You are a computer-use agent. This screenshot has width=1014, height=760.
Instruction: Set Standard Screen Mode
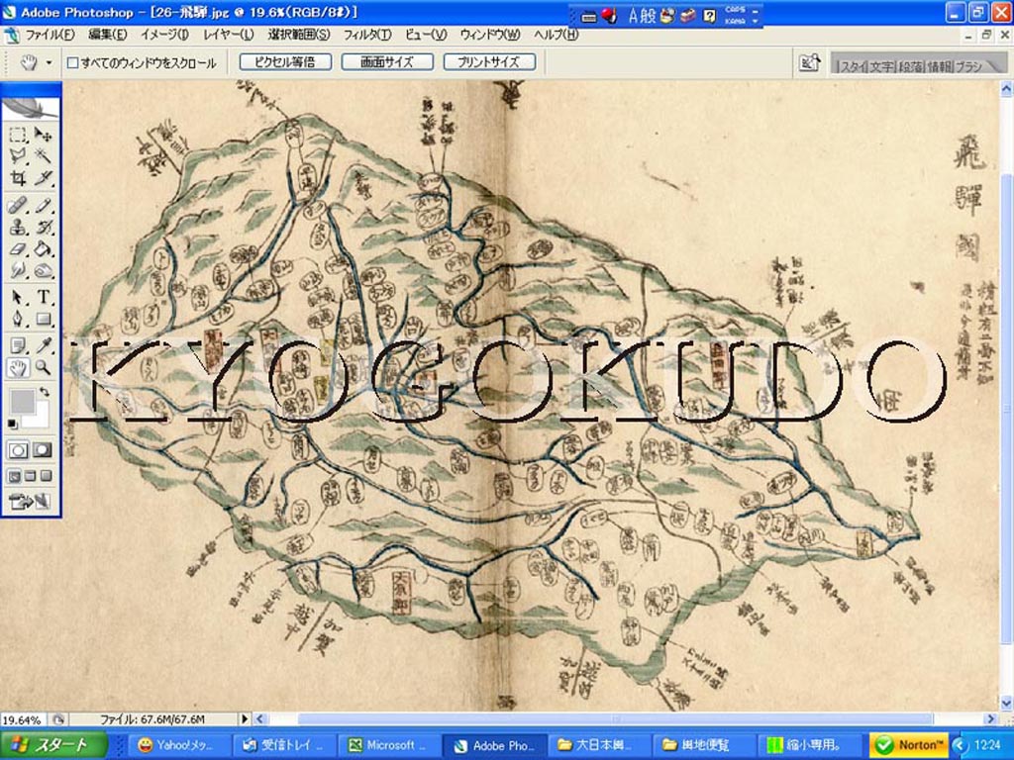tap(14, 477)
